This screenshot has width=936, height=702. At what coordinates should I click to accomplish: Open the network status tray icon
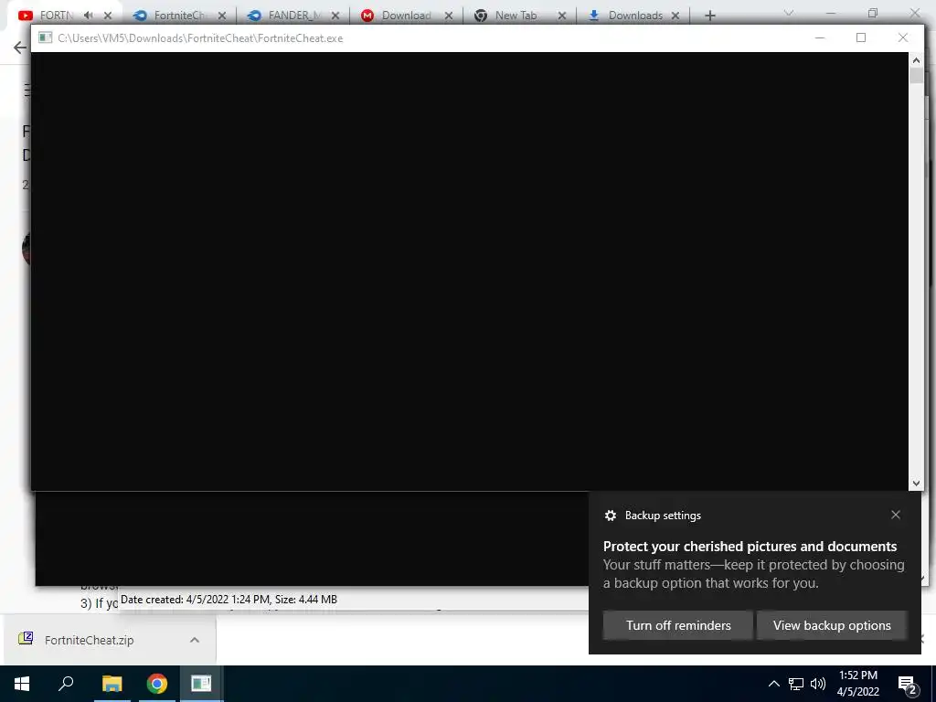coord(796,684)
